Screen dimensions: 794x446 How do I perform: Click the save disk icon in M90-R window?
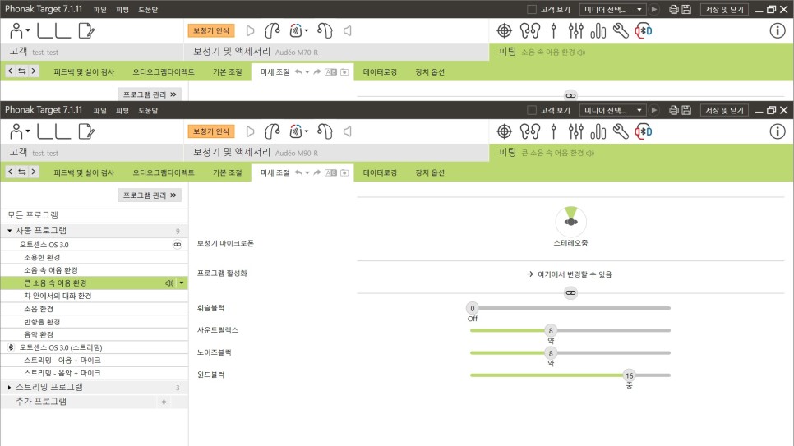pos(686,110)
